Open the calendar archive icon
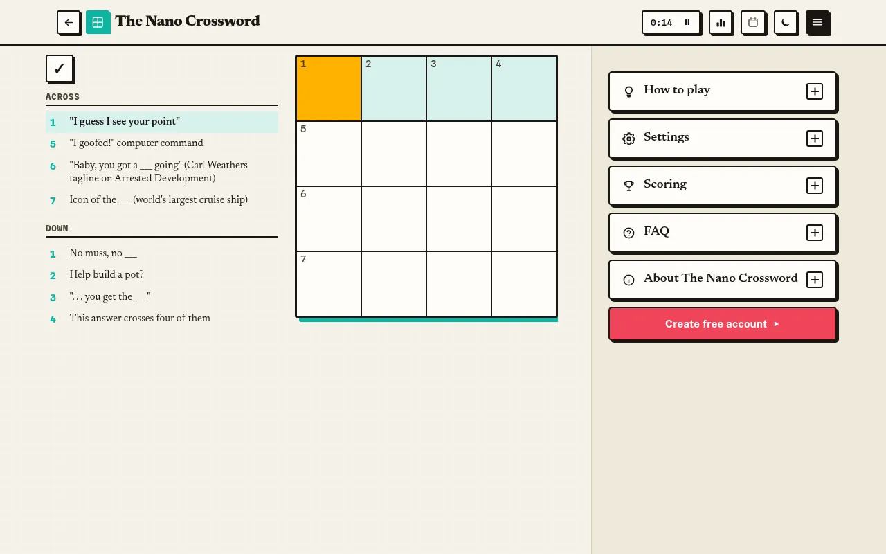This screenshot has width=886, height=554. pos(753,22)
